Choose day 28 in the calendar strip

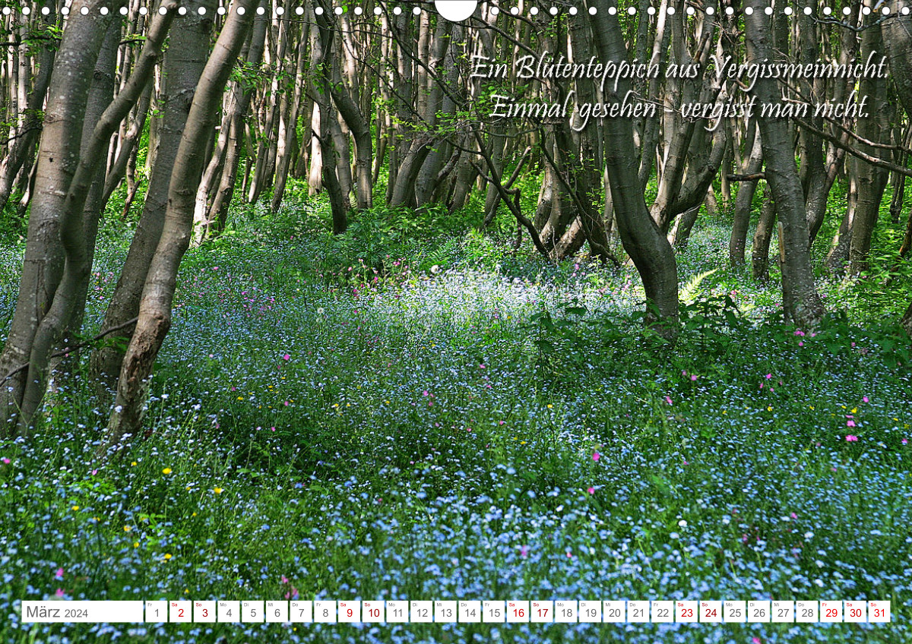click(807, 611)
